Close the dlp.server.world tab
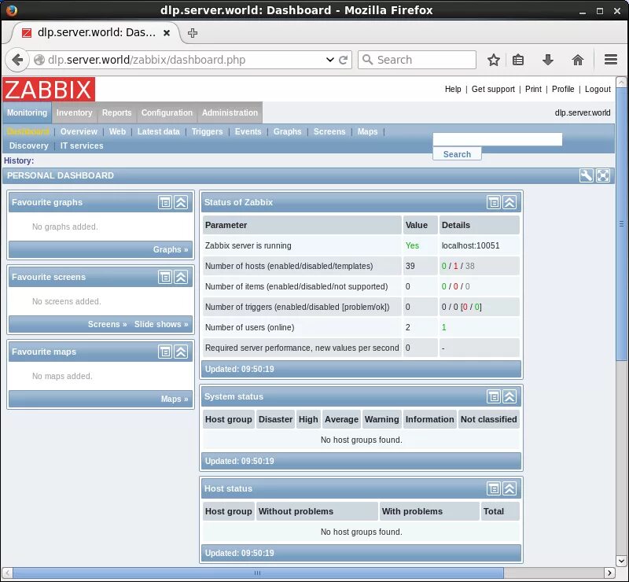The width and height of the screenshot is (629, 582). click(167, 33)
